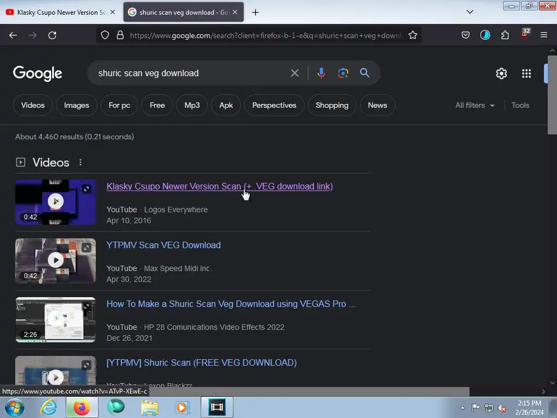Select the Perspectives filter
The height and width of the screenshot is (418, 557).
pyautogui.click(x=274, y=105)
